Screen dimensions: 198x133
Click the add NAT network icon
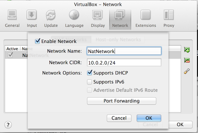tap(187, 50)
